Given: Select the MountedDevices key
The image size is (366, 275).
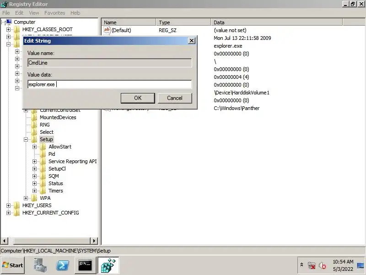Looking at the screenshot, I should point(58,117).
